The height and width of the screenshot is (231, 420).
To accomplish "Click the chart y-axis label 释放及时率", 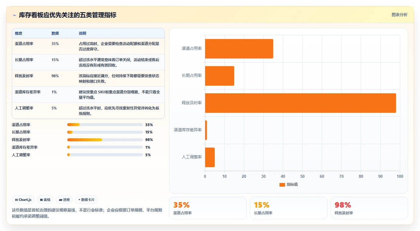I will [192, 103].
